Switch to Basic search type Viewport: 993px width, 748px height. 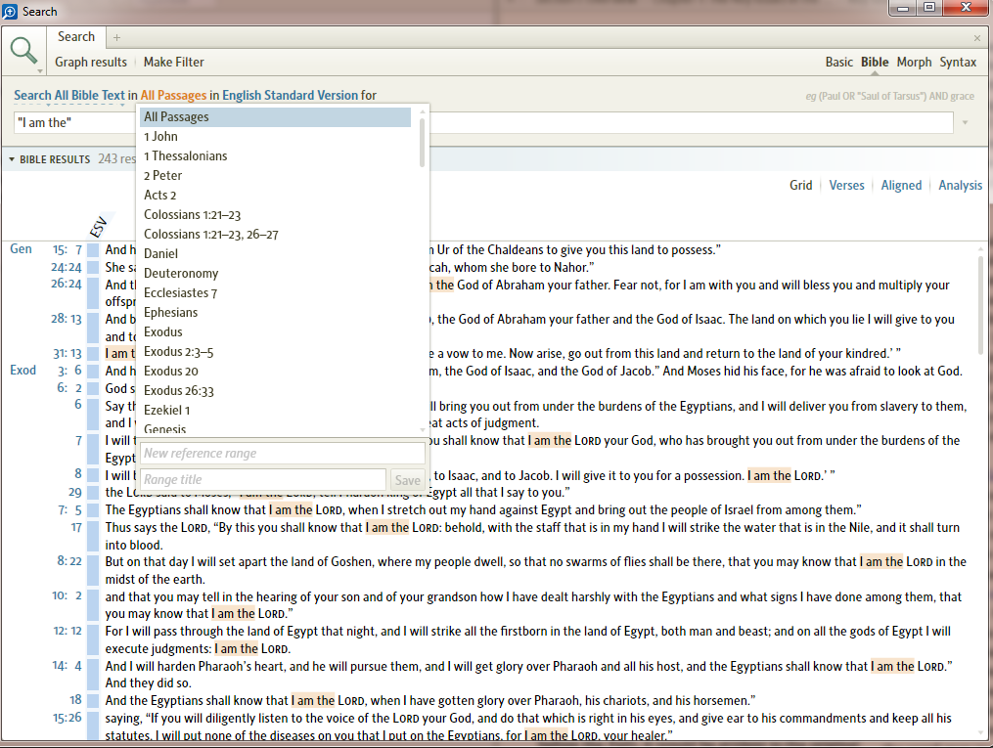[x=838, y=62]
